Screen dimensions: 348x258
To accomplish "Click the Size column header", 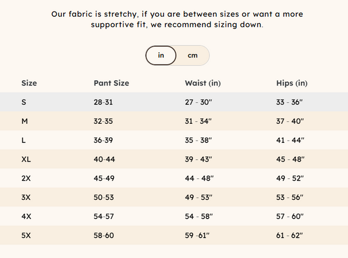I will 29,83.
